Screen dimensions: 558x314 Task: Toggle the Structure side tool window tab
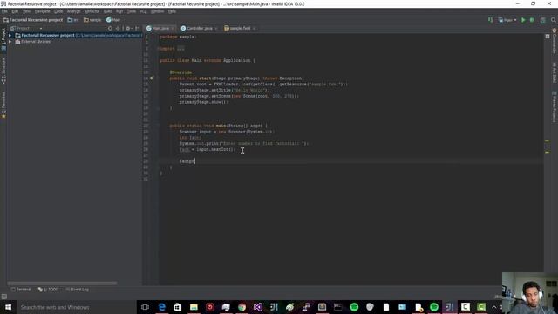coord(3,71)
